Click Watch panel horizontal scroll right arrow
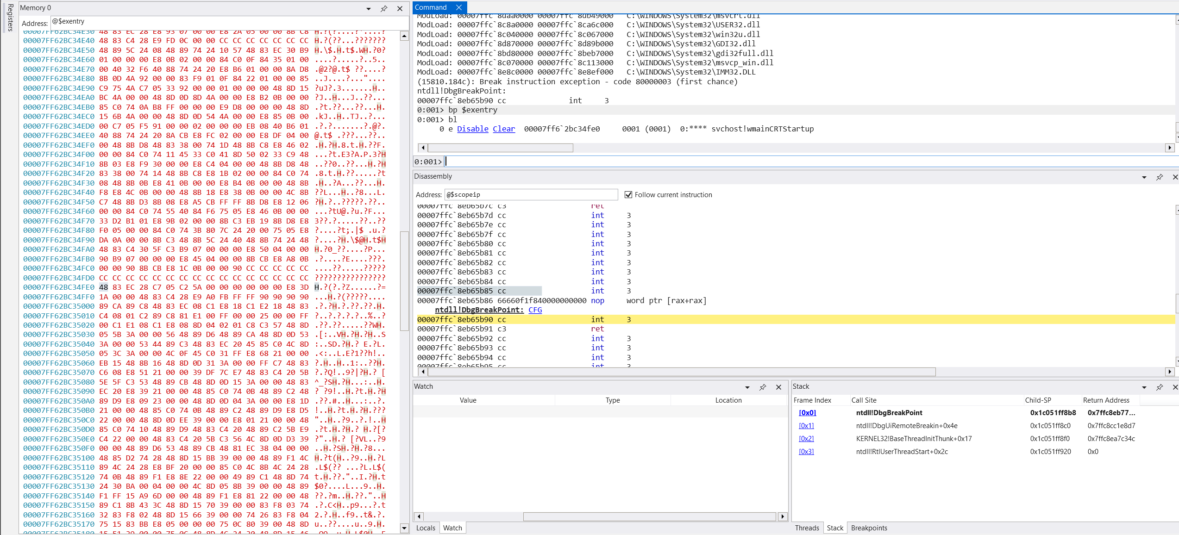 point(783,517)
